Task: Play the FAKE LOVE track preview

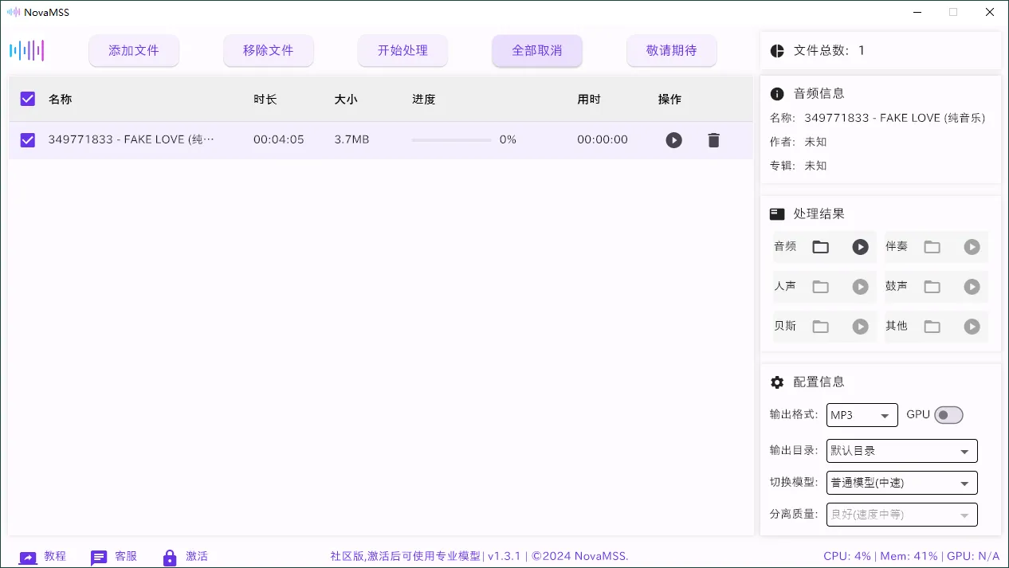Action: 673,139
